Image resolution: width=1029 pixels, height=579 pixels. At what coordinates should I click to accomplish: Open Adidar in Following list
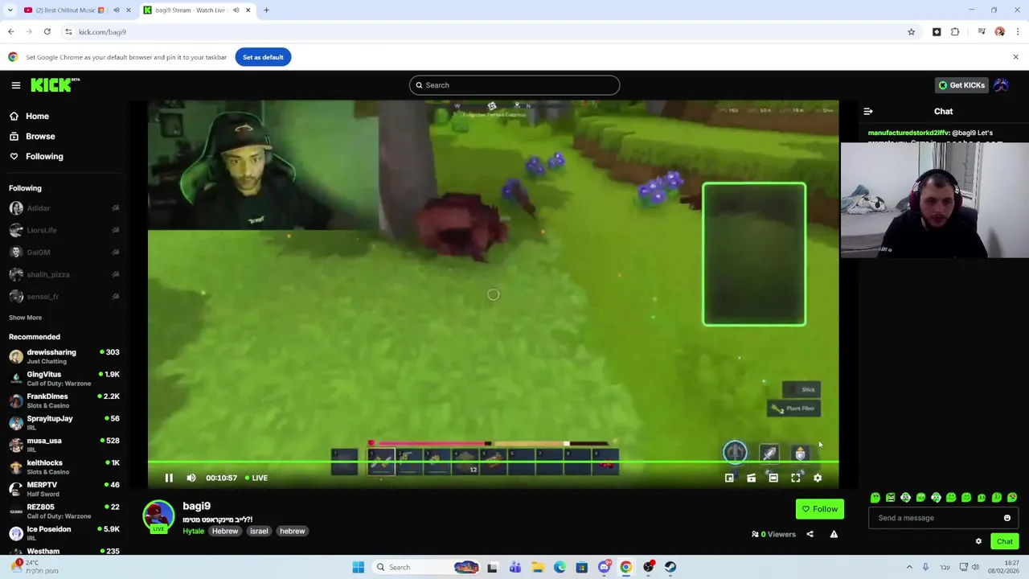pos(64,208)
